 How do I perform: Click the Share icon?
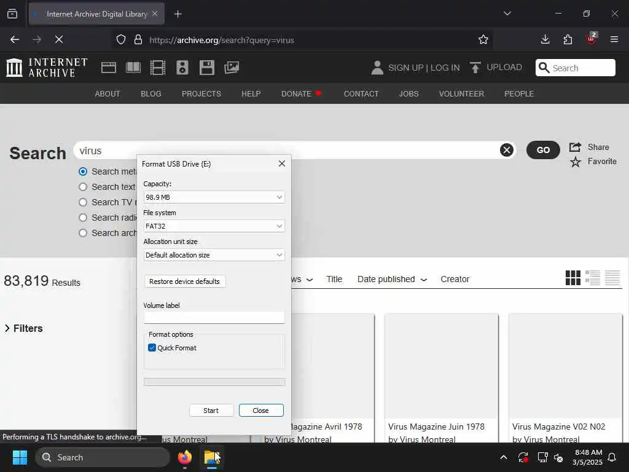coord(575,147)
